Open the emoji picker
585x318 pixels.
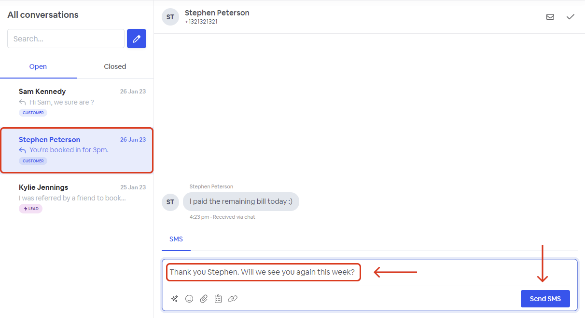[189, 299]
